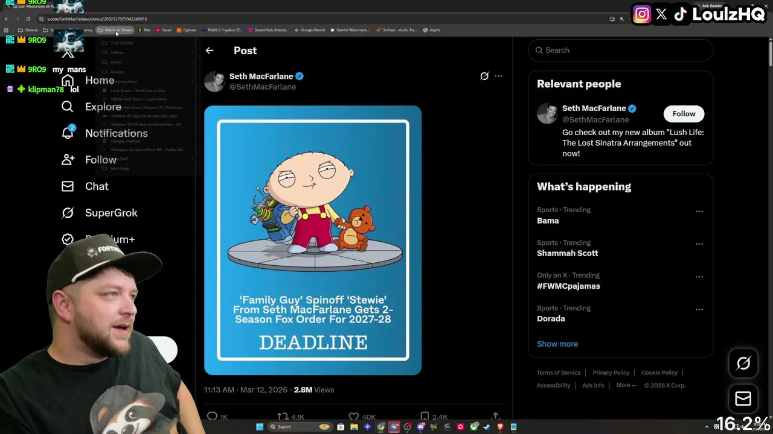
Task: Like the post with the heart icon
Action: click(x=354, y=417)
